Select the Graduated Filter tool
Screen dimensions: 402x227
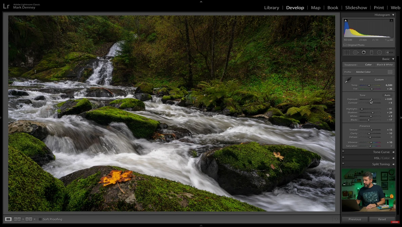tap(371, 53)
